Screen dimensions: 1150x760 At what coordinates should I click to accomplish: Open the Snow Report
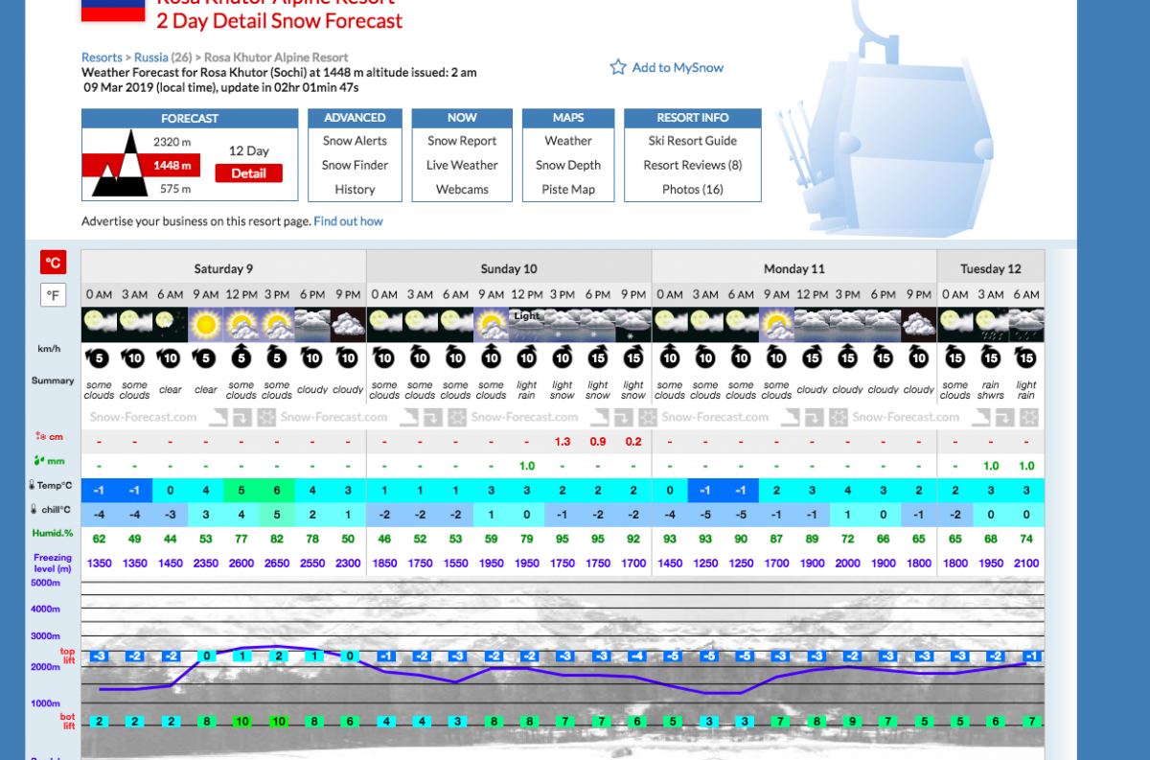[x=462, y=141]
